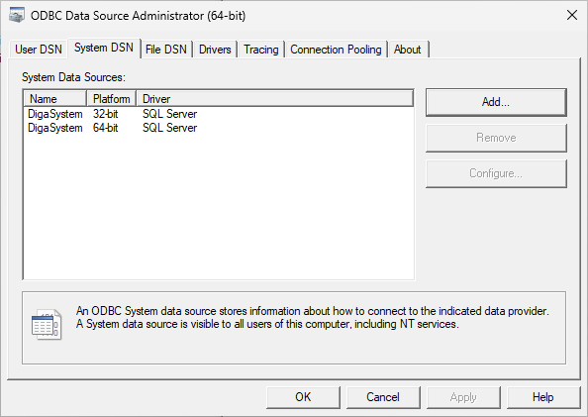
Task: Sort by the Name column header
Action: pos(55,99)
